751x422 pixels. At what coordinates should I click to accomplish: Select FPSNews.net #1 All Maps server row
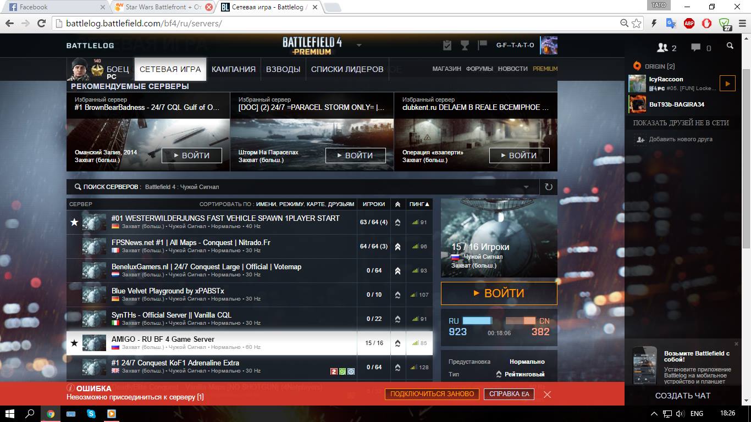(250, 246)
